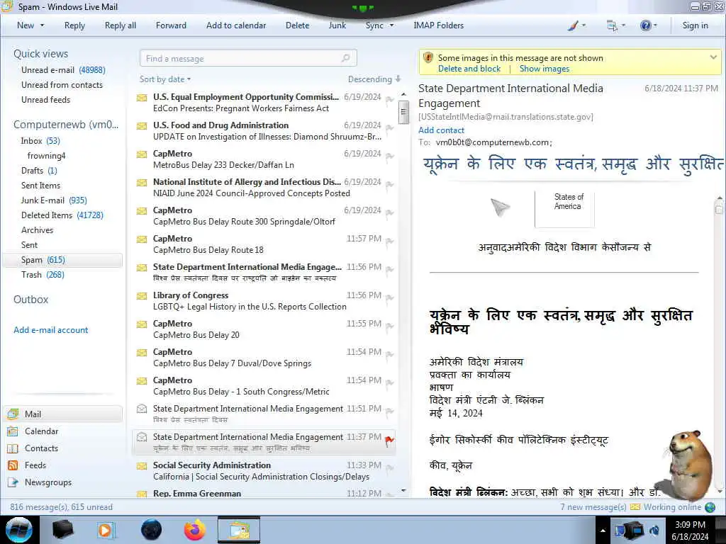Toggle flag on MetroBus Delay 233 message
This screenshot has width=726, height=544.
coord(389,157)
